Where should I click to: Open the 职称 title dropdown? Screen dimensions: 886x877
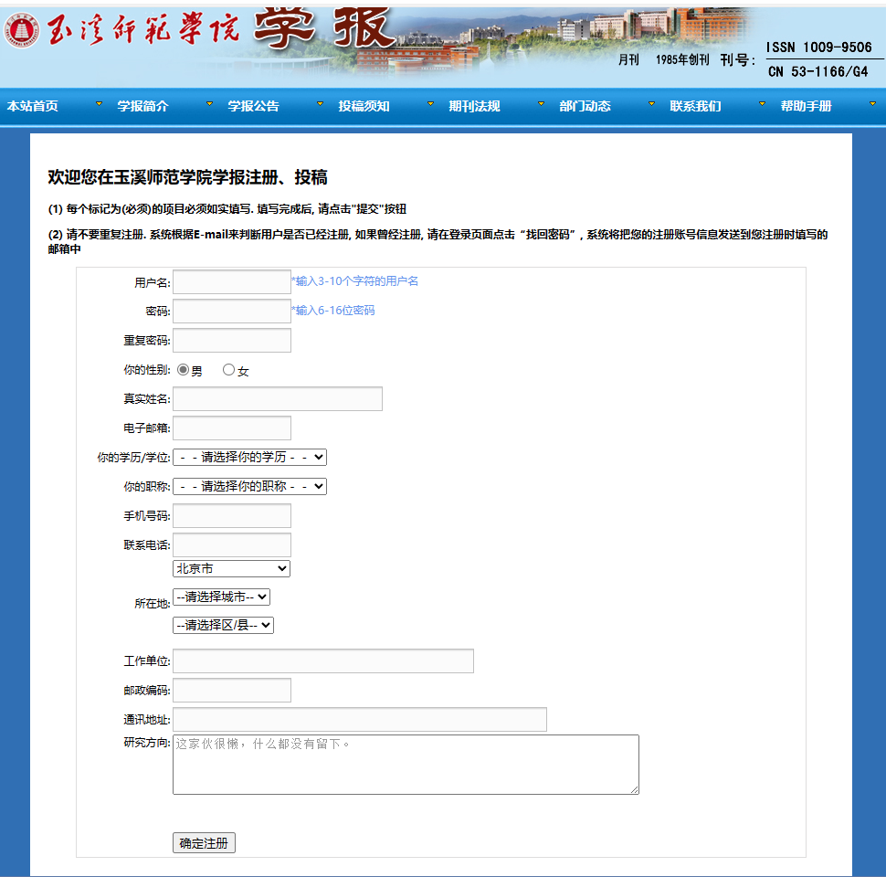pos(248,486)
